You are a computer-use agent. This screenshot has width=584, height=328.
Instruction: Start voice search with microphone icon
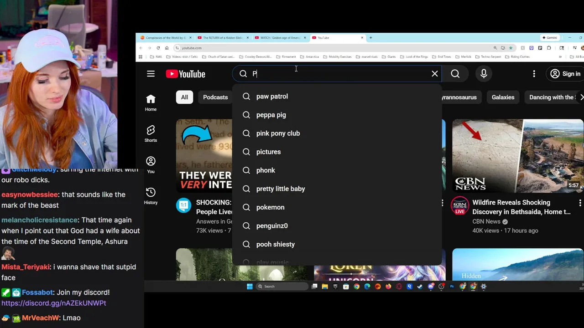click(x=484, y=74)
